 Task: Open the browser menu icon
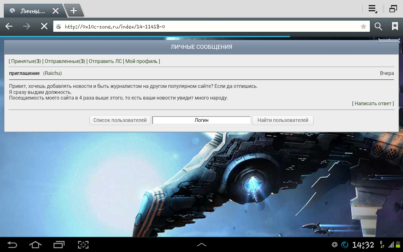[x=373, y=9]
